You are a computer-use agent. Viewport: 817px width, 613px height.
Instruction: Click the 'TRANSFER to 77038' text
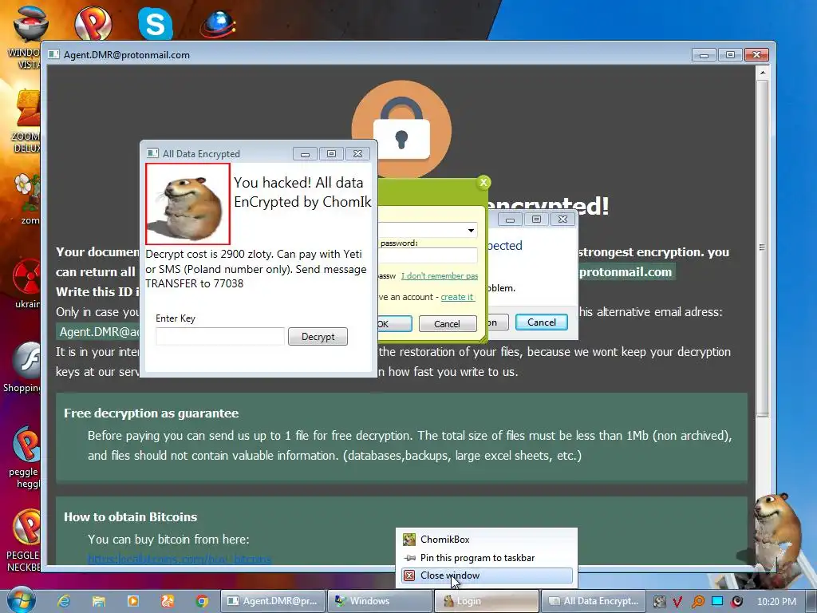coord(195,283)
